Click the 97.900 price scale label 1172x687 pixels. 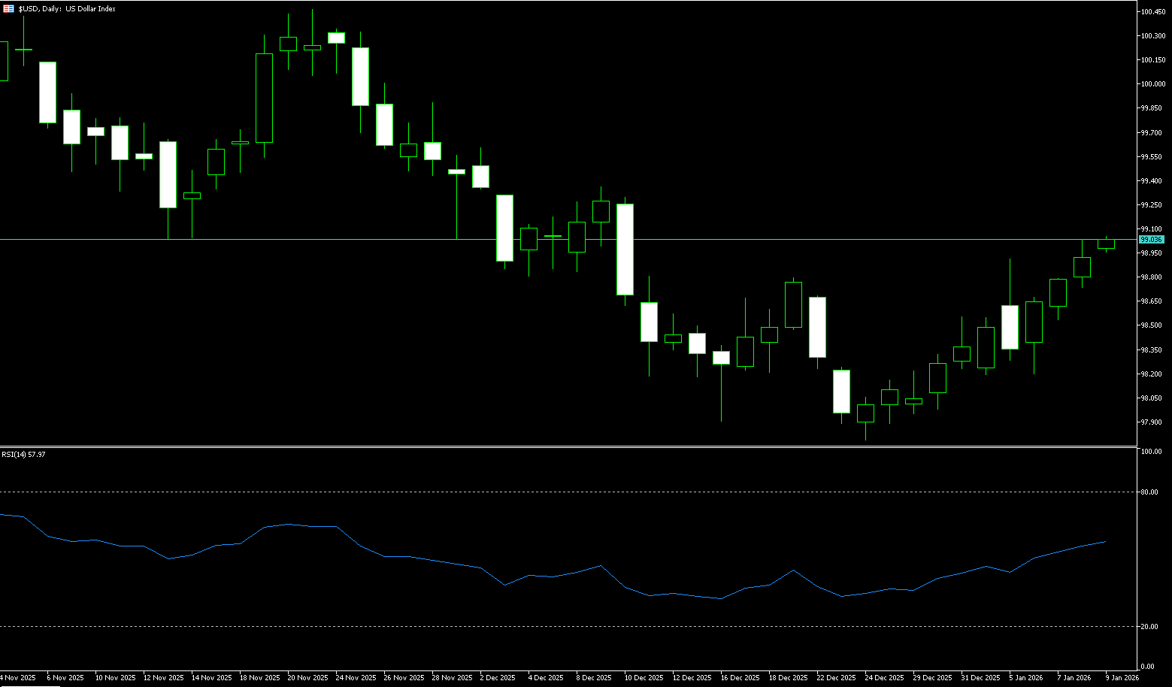1152,422
